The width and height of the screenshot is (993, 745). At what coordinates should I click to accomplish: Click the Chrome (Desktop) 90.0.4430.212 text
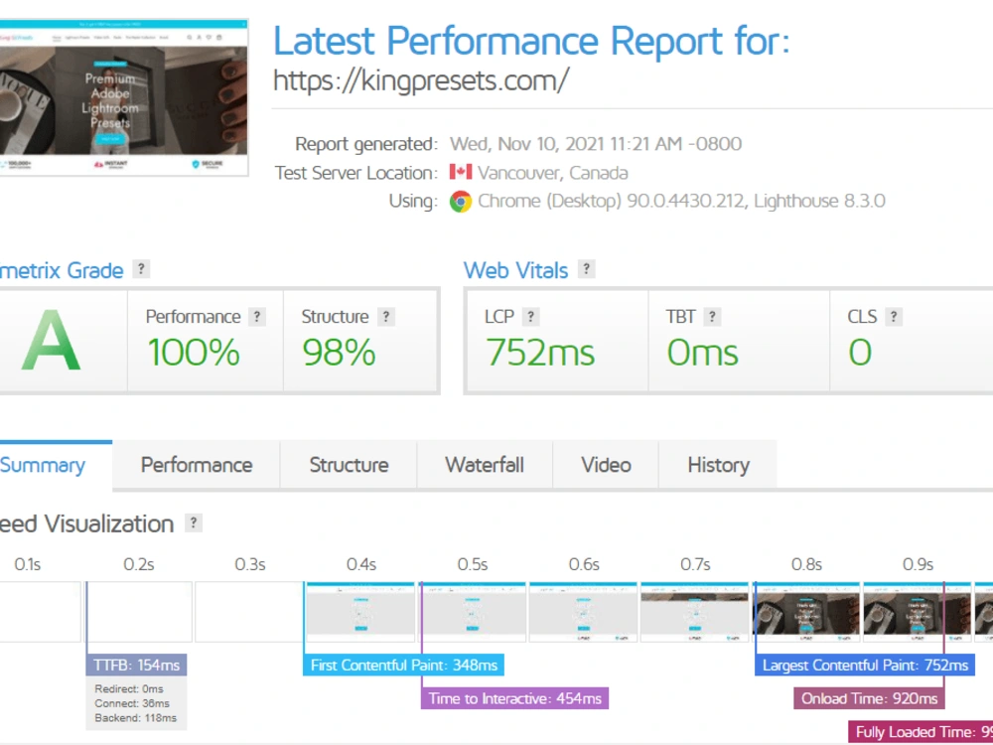(x=611, y=202)
